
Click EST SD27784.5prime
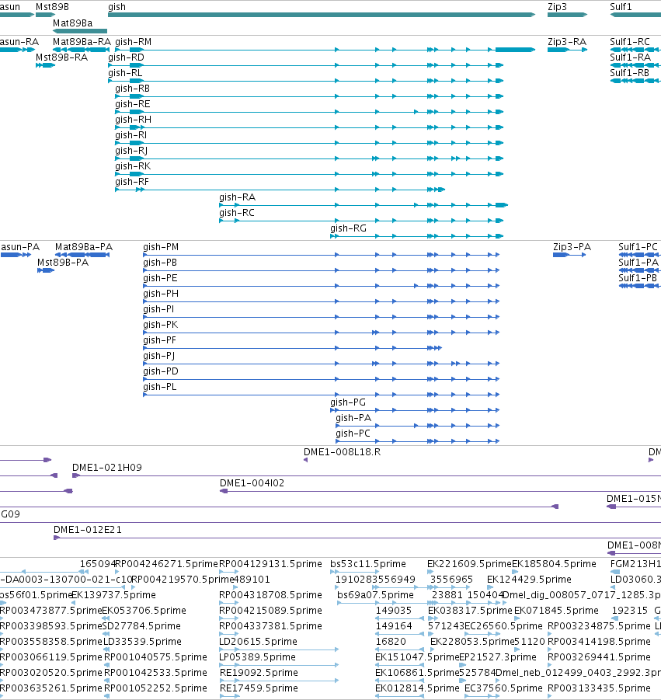(141, 626)
